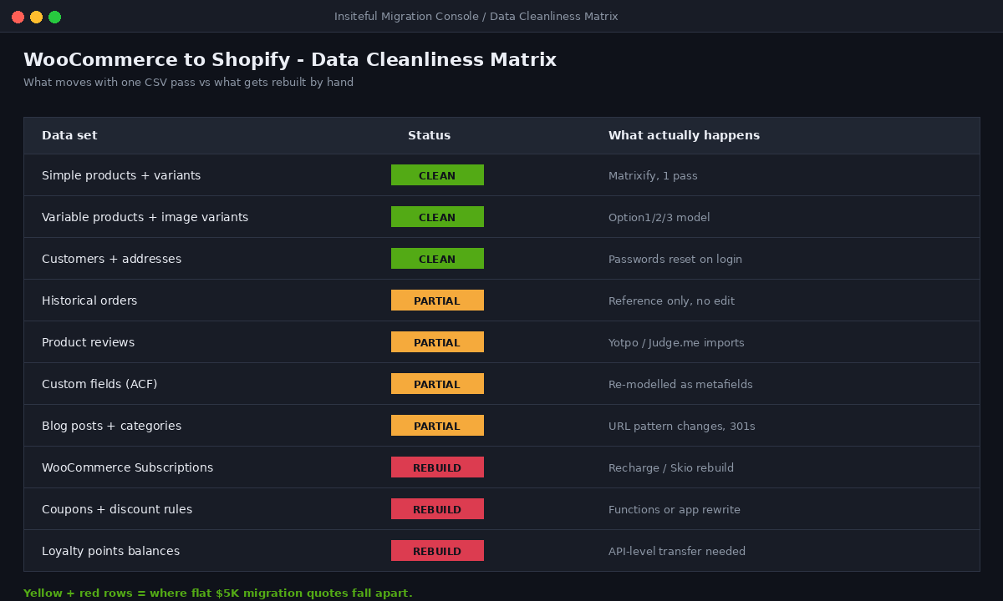Click the 'Status' column header
The width and height of the screenshot is (1003, 601).
[429, 135]
